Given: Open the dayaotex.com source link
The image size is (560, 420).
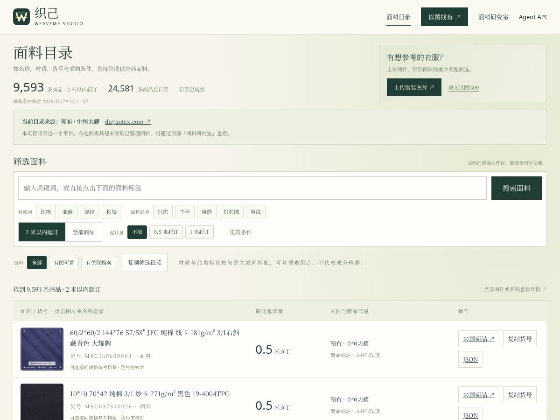Looking at the screenshot, I should (x=128, y=121).
